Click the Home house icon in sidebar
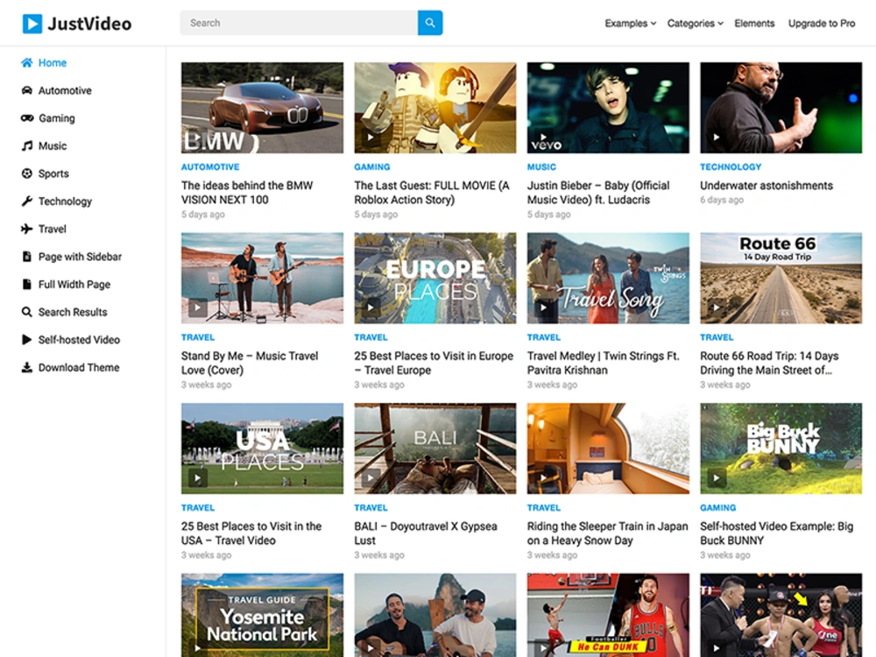Screen dimensions: 876x657 (x=27, y=62)
